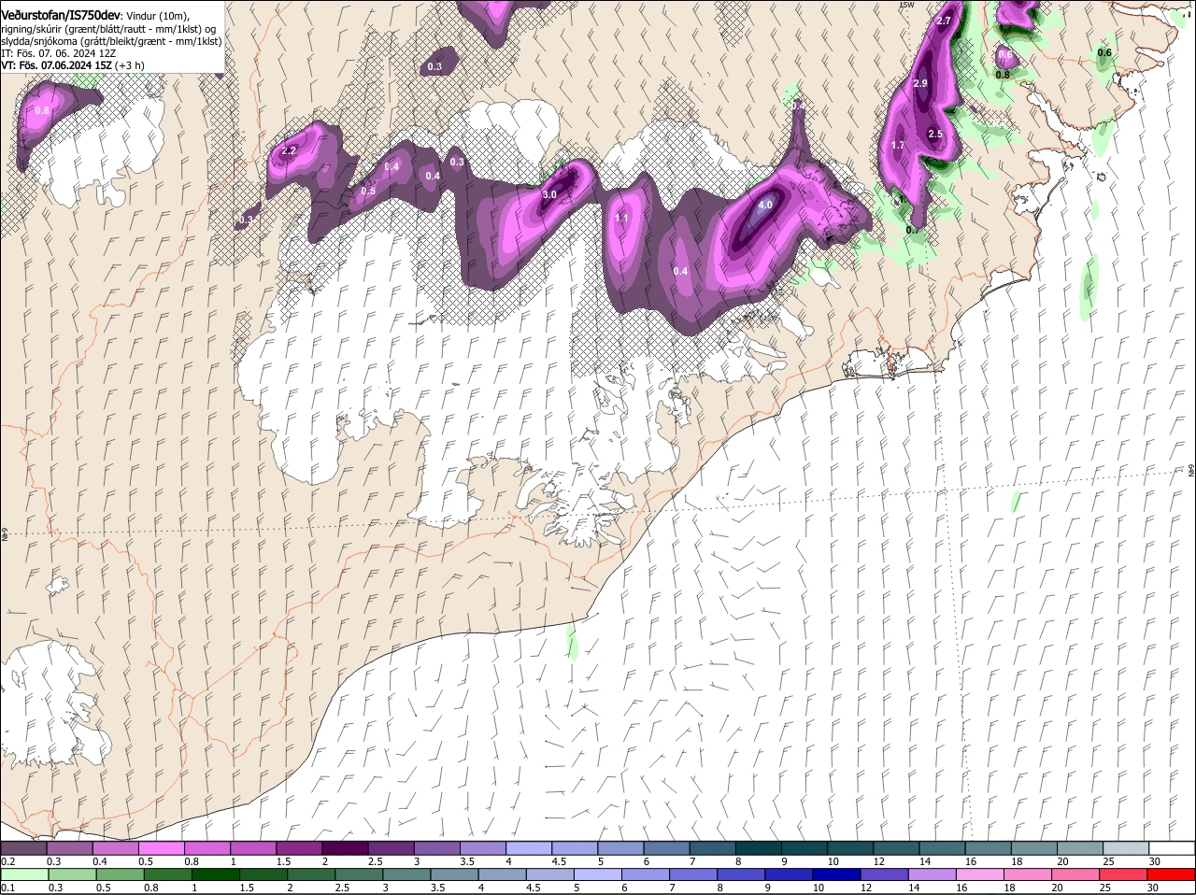Viewport: 1196px width, 895px height.
Task: Click the 4.0 precipitation value on map
Action: coord(765,204)
